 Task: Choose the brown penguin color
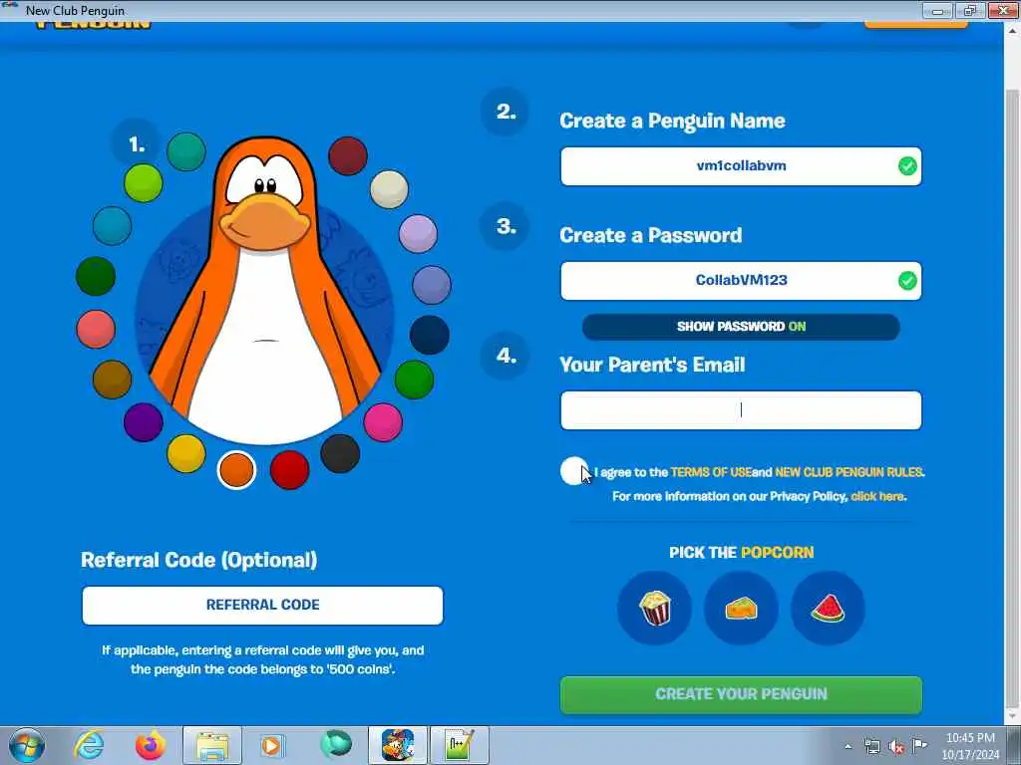(x=112, y=380)
